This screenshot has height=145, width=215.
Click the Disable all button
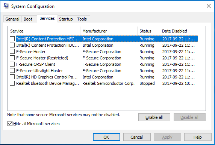(x=189, y=117)
